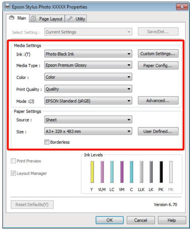Click the photo black (PK) ink bar
This screenshot has height=230, width=190.
[161, 172]
